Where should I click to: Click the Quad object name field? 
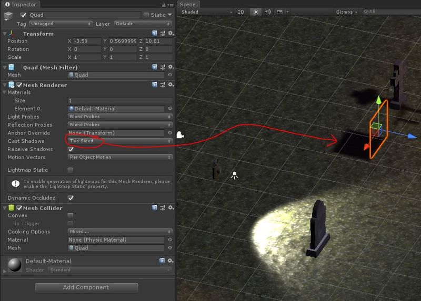(x=85, y=15)
